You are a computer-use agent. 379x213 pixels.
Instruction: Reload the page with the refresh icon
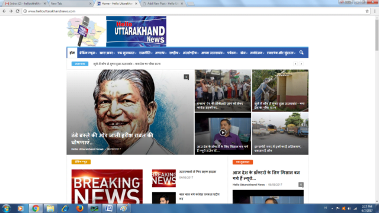(x=17, y=11)
